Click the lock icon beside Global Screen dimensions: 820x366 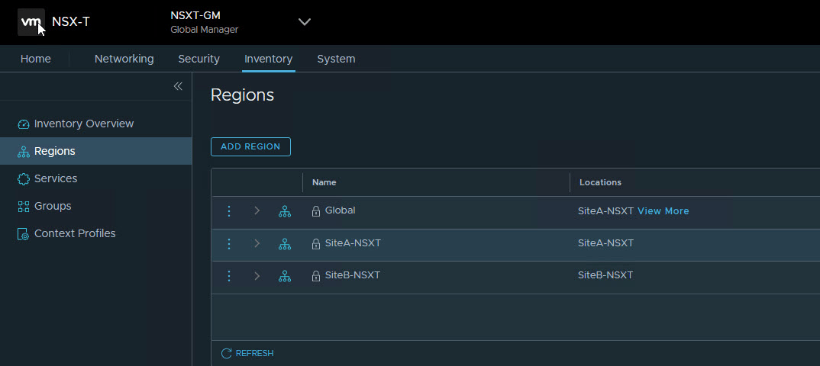pyautogui.click(x=316, y=211)
